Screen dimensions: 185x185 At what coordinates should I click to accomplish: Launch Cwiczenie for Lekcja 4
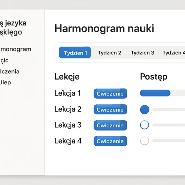[110, 141]
